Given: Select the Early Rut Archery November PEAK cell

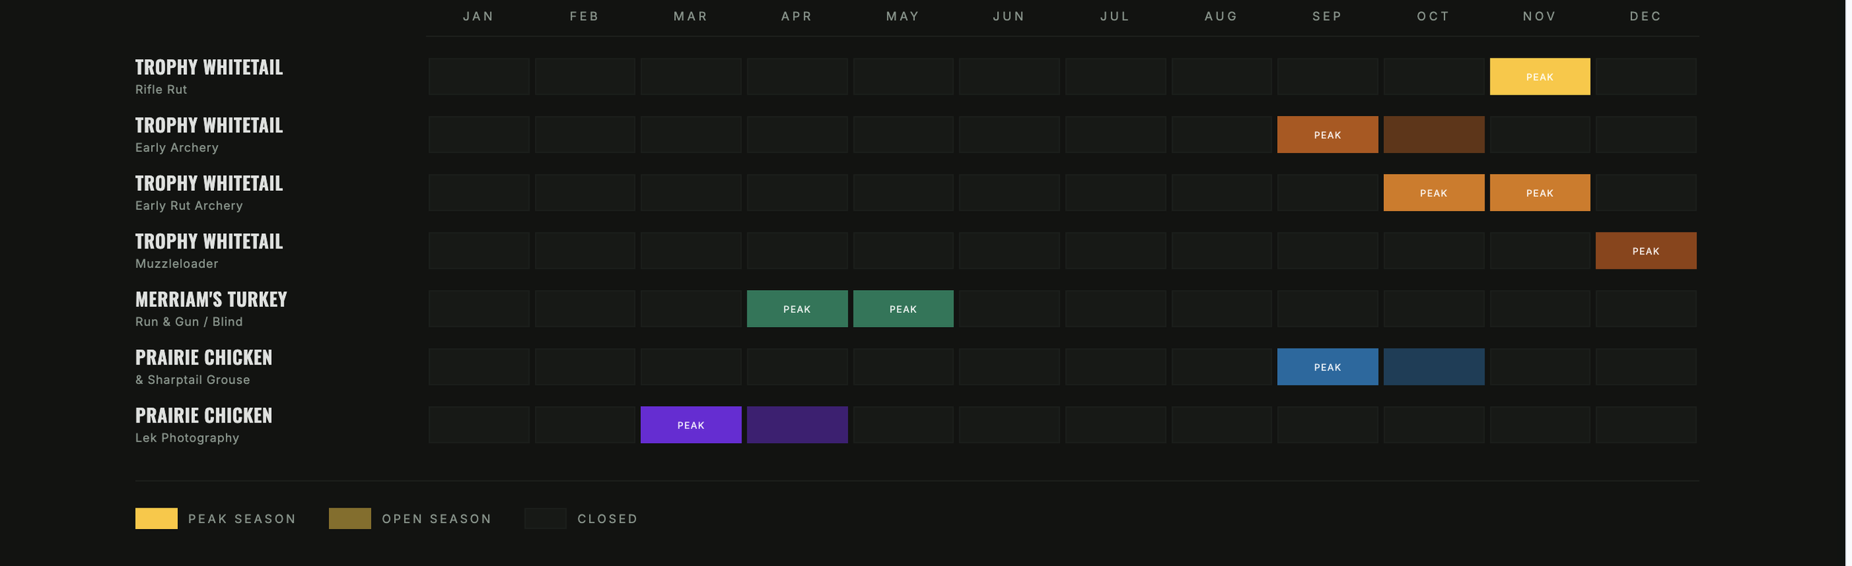Looking at the screenshot, I should coord(1539,192).
